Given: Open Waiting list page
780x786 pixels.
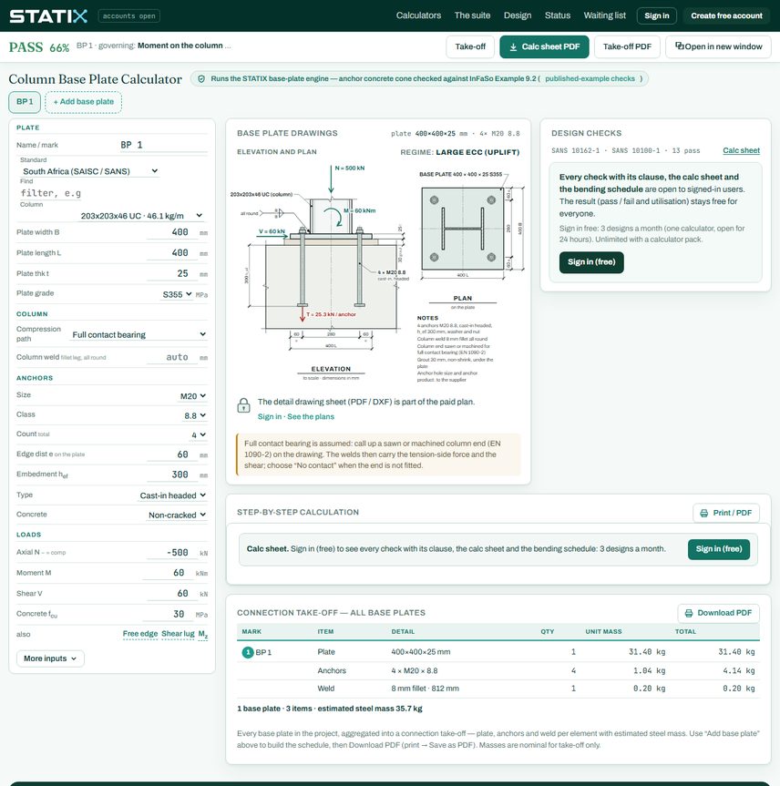Looking at the screenshot, I should [x=604, y=15].
